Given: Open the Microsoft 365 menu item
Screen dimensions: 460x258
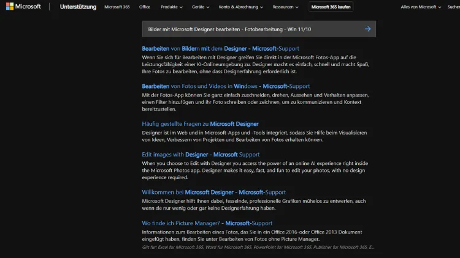Looking at the screenshot, I should click(117, 7).
